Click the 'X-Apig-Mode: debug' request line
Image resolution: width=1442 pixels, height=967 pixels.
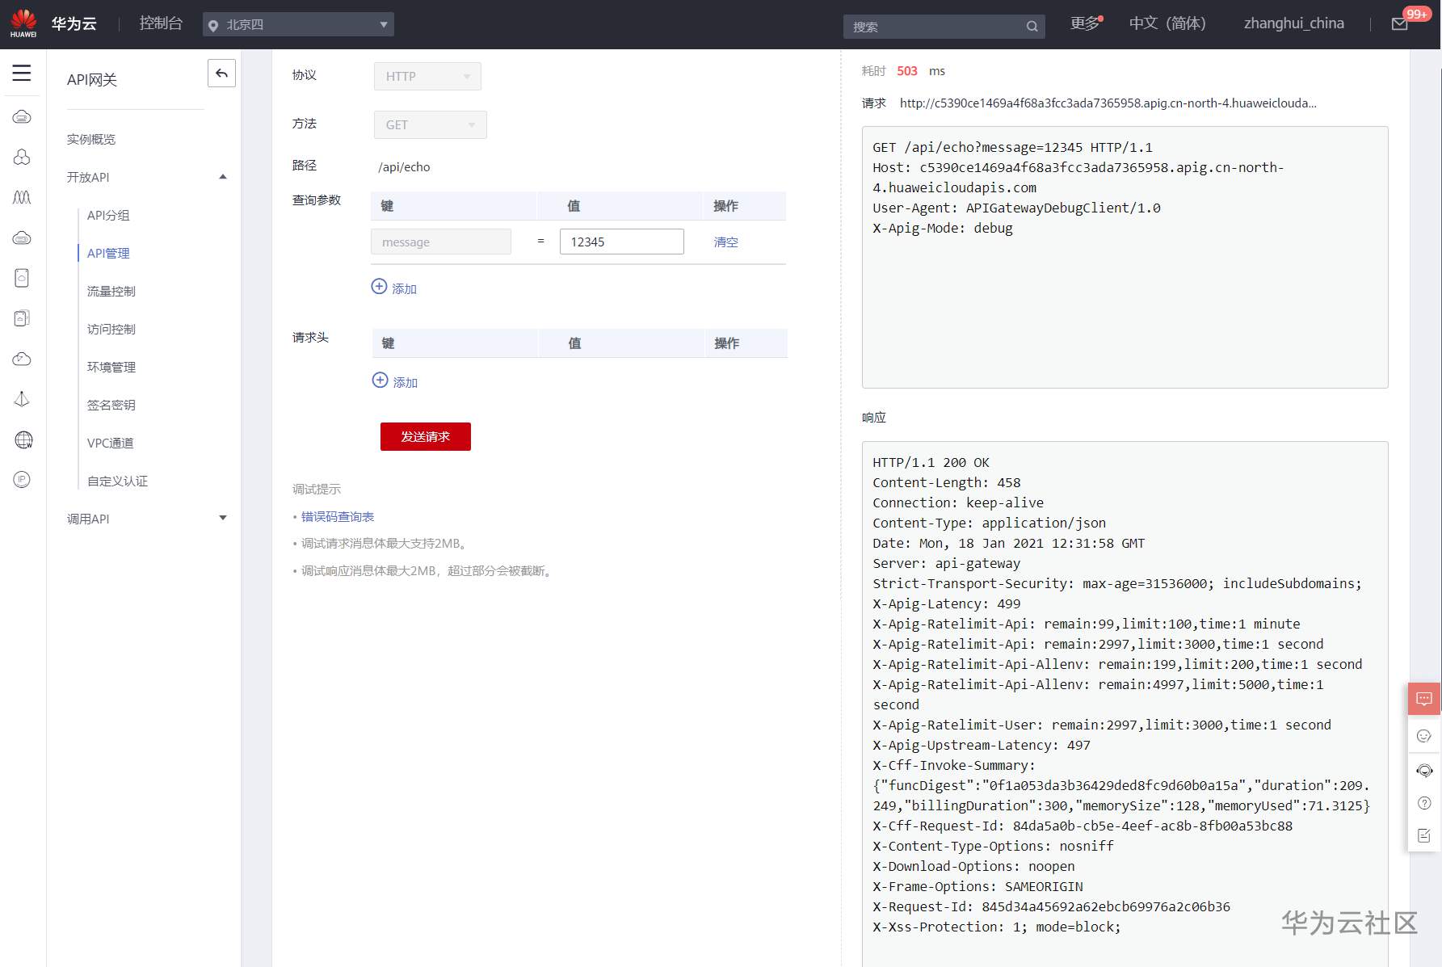coord(943,228)
